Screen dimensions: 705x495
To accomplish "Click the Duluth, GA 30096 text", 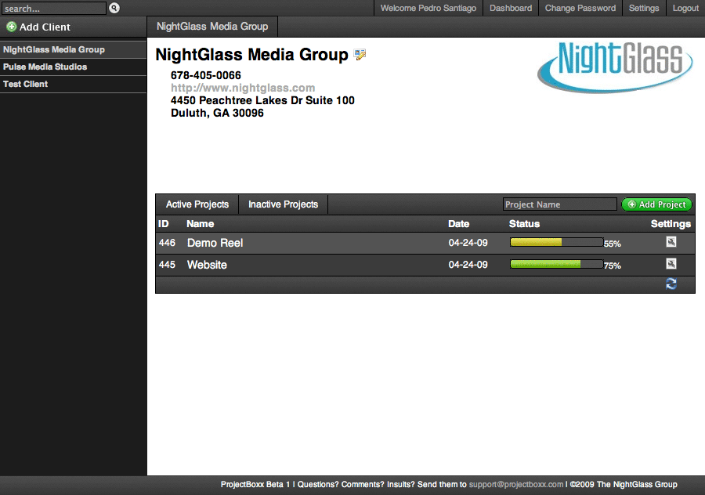I will pyautogui.click(x=217, y=113).
